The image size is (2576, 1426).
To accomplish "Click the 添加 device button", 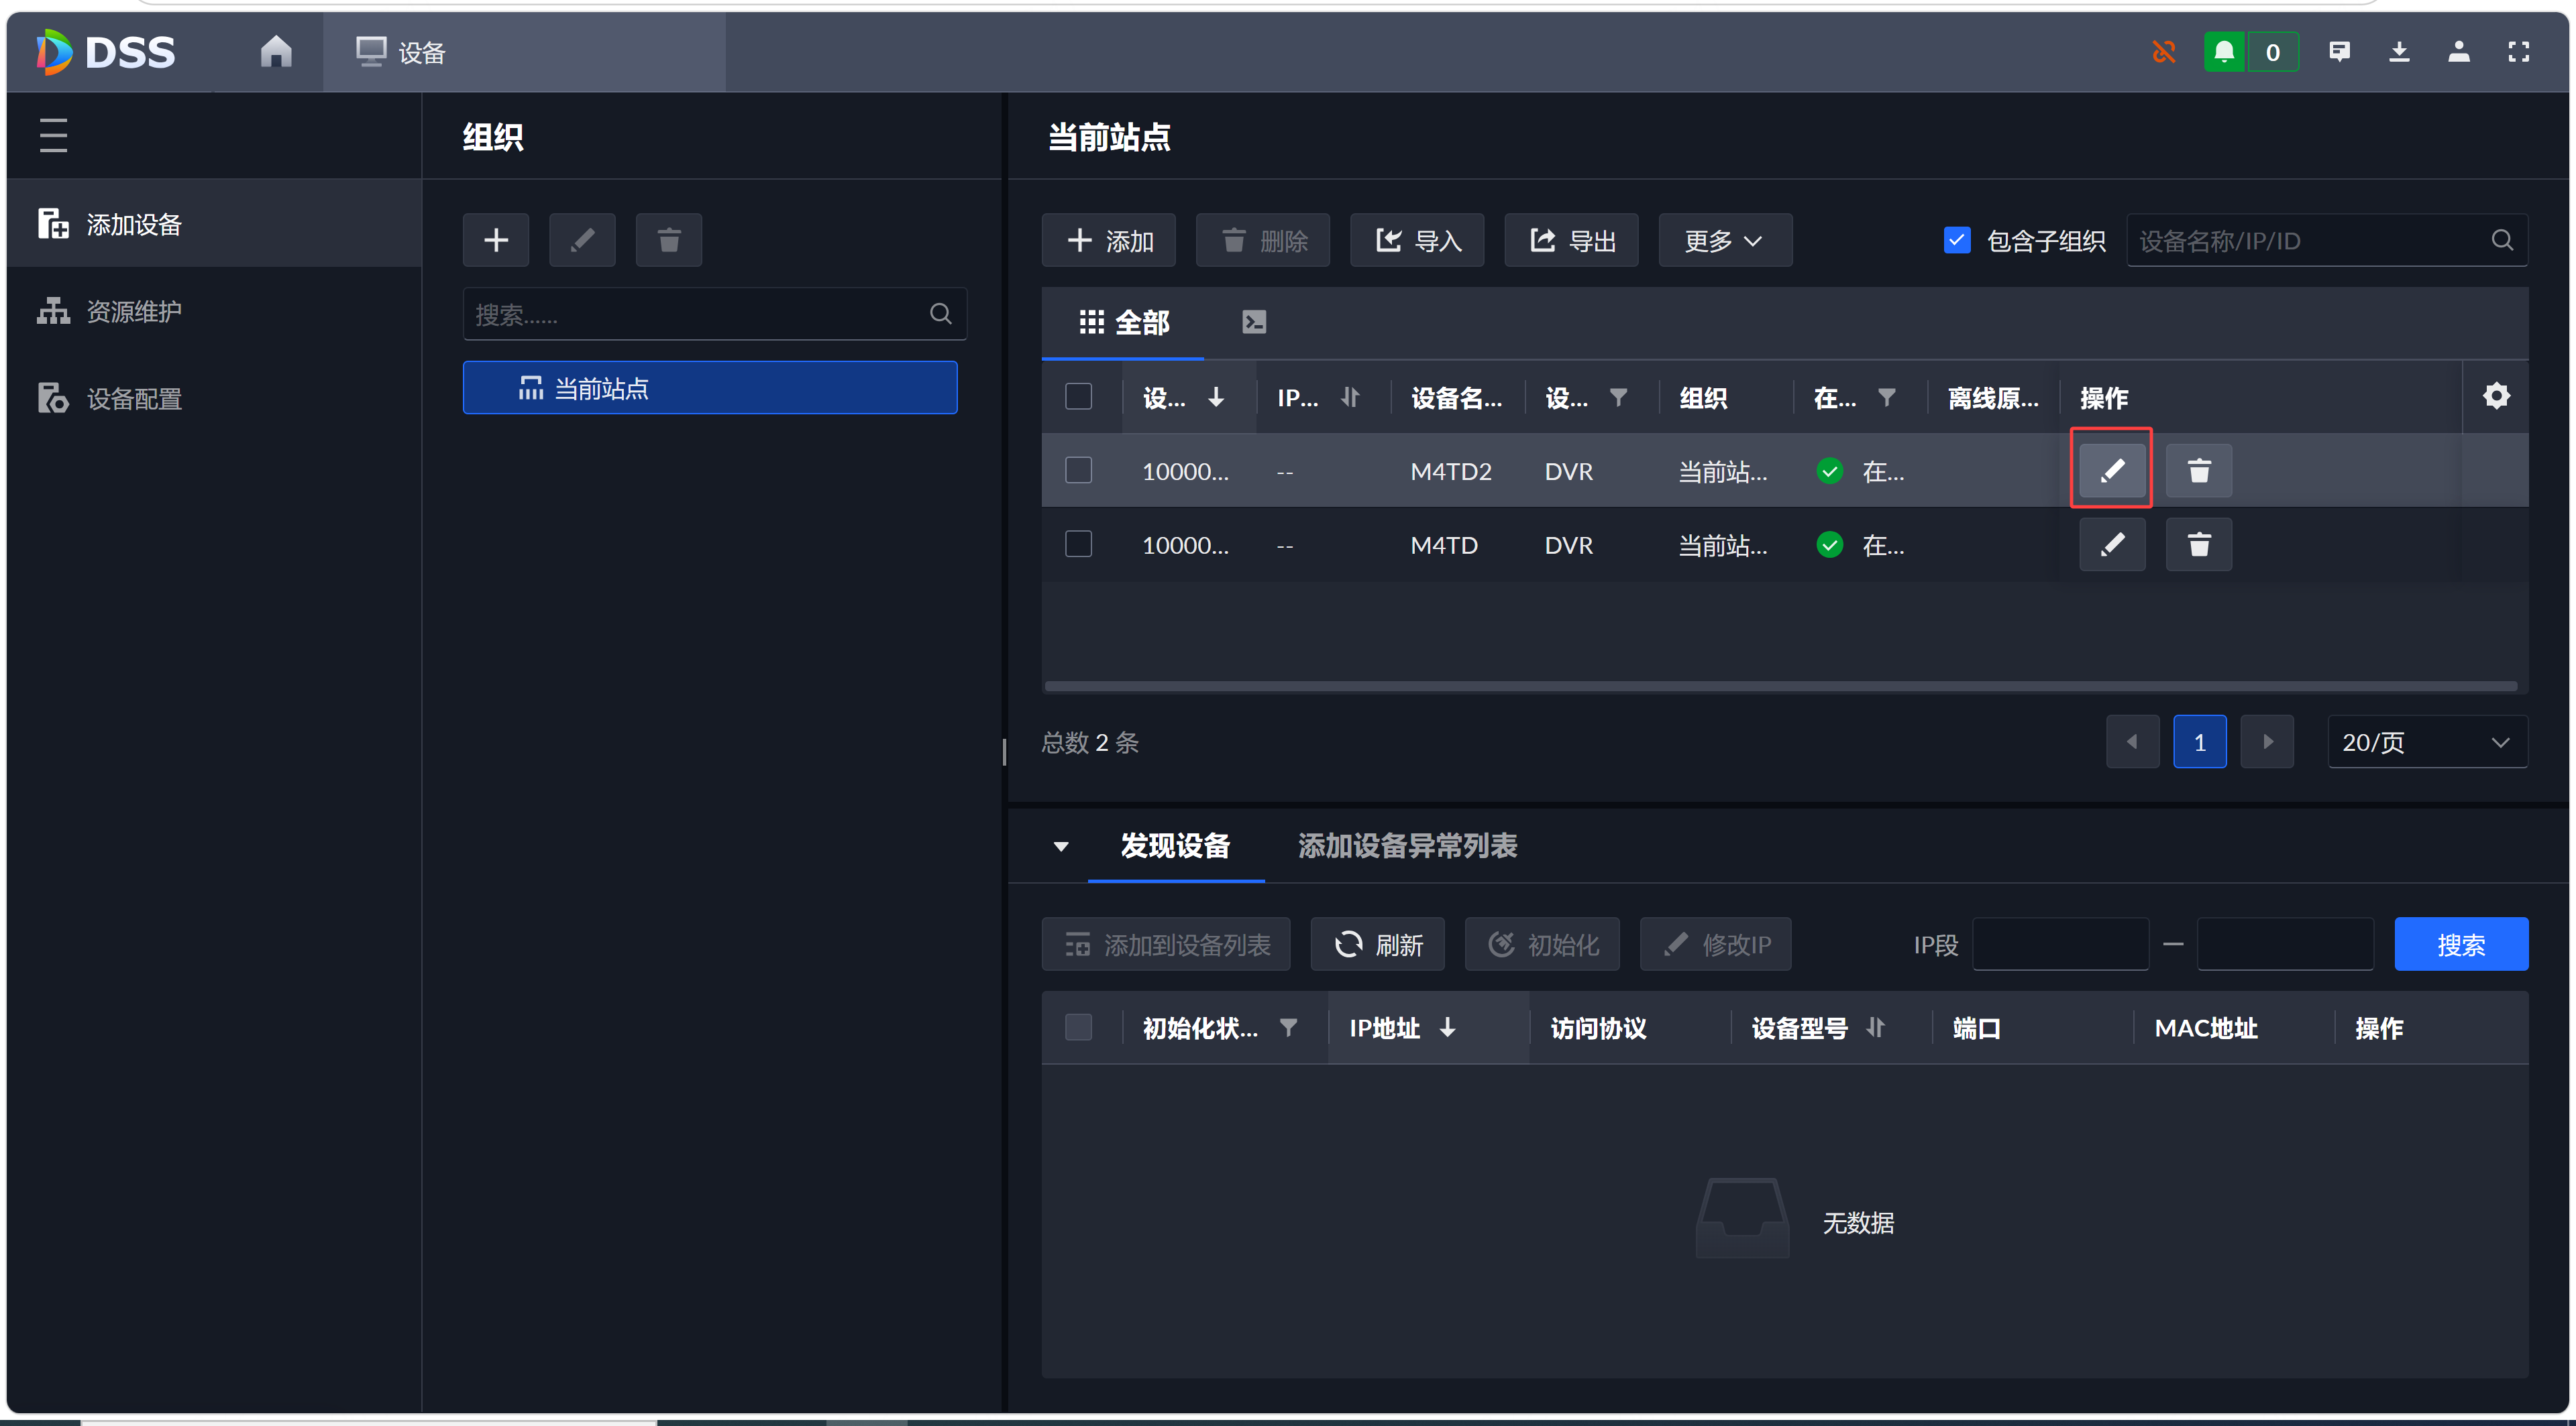I will coord(1108,240).
